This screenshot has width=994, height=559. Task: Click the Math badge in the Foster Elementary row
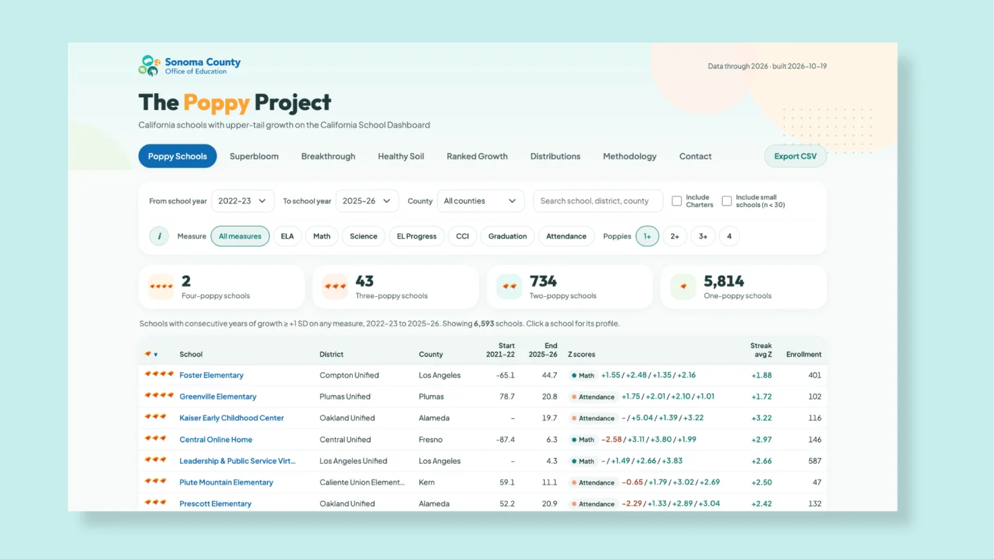click(583, 375)
